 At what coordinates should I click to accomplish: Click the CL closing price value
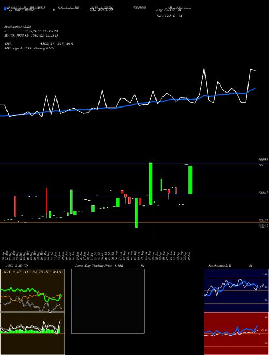tap(103, 10)
